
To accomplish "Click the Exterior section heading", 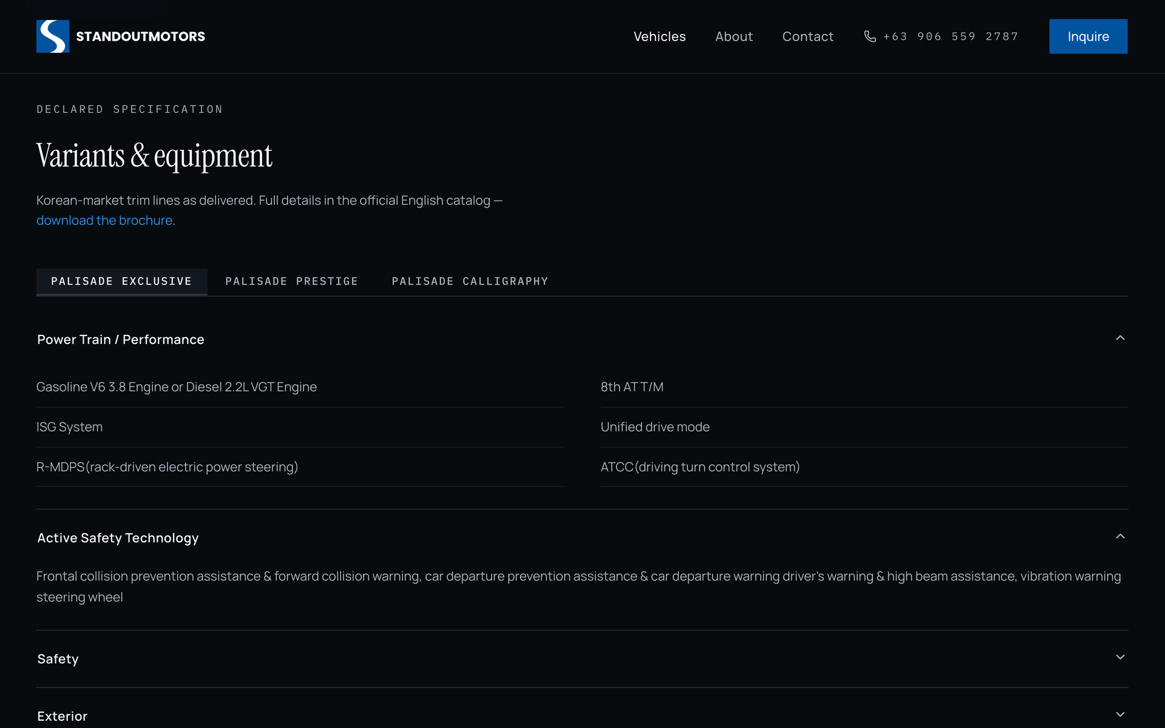I will click(x=62, y=716).
